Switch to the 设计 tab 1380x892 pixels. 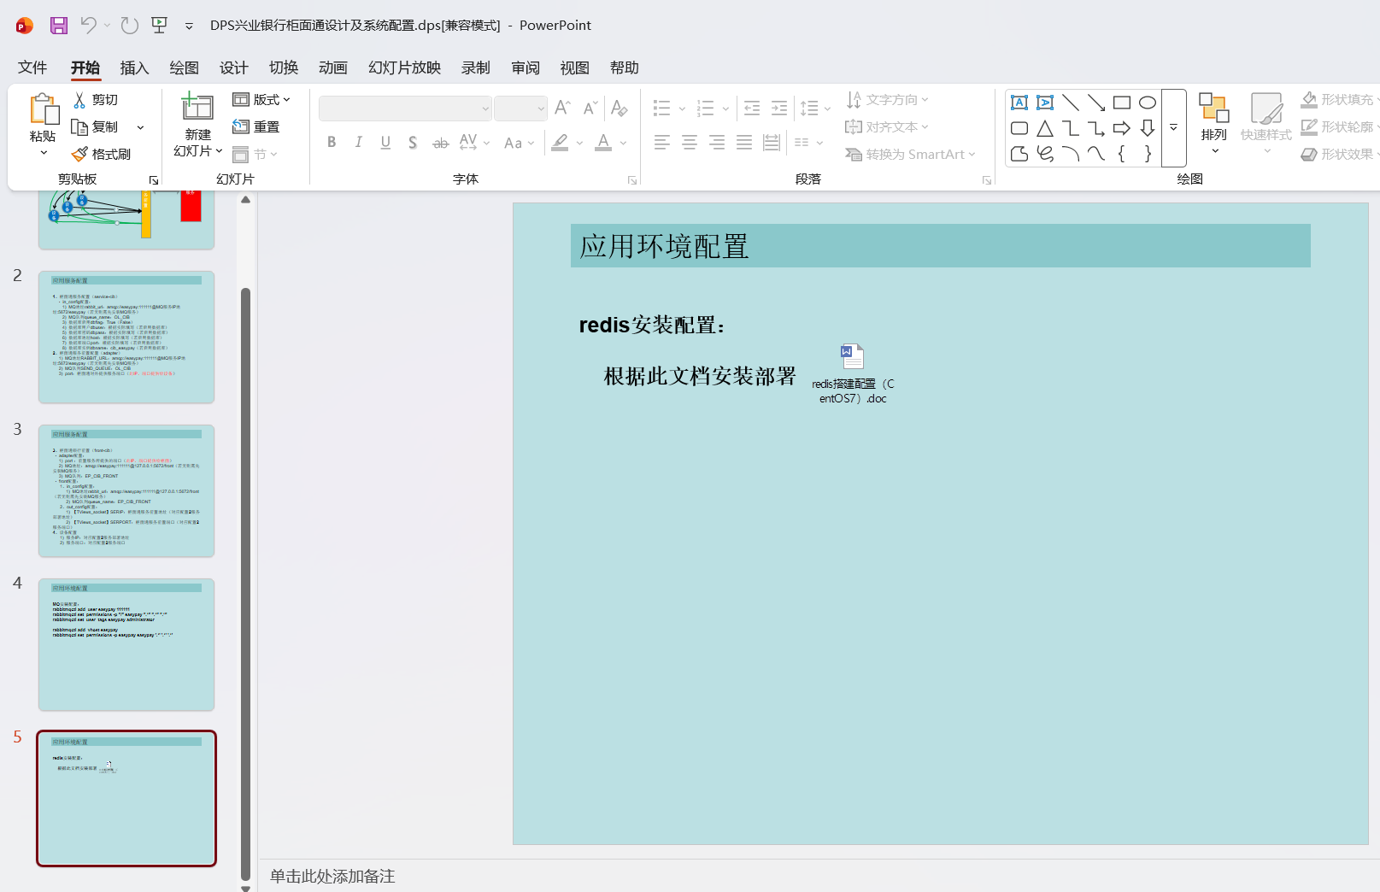233,67
